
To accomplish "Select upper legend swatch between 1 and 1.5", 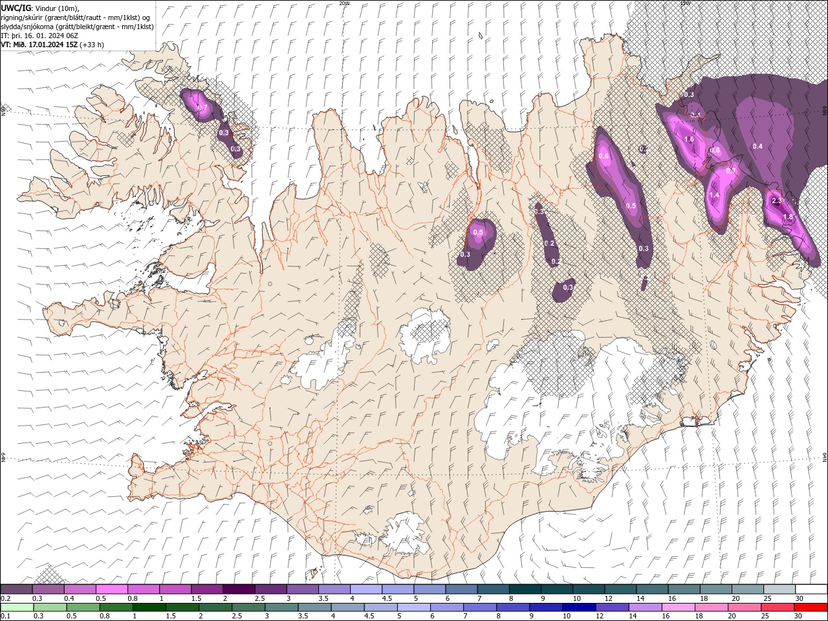I will (x=175, y=589).
